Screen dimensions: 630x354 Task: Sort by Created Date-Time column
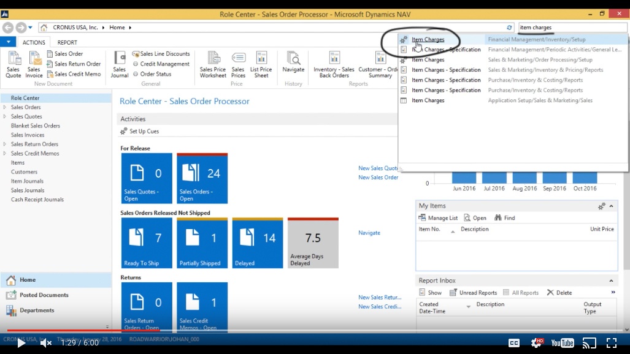(x=444, y=307)
